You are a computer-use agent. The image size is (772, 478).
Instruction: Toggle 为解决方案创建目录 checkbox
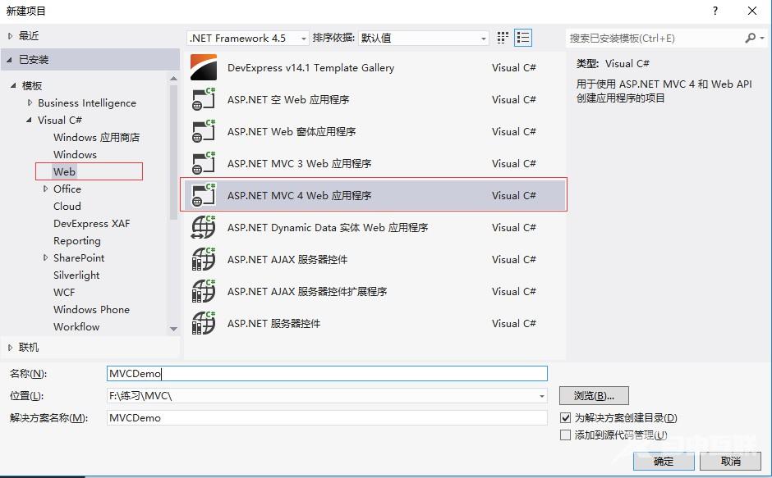[x=566, y=418]
